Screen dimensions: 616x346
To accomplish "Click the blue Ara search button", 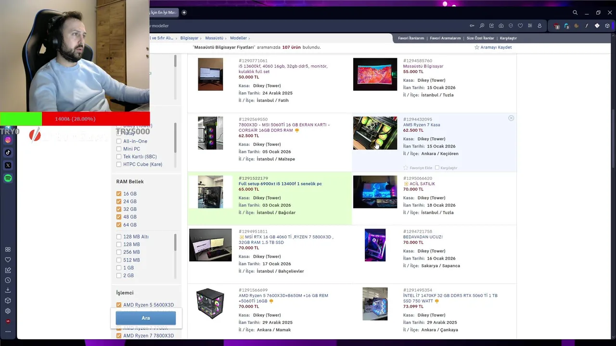I will (146, 318).
